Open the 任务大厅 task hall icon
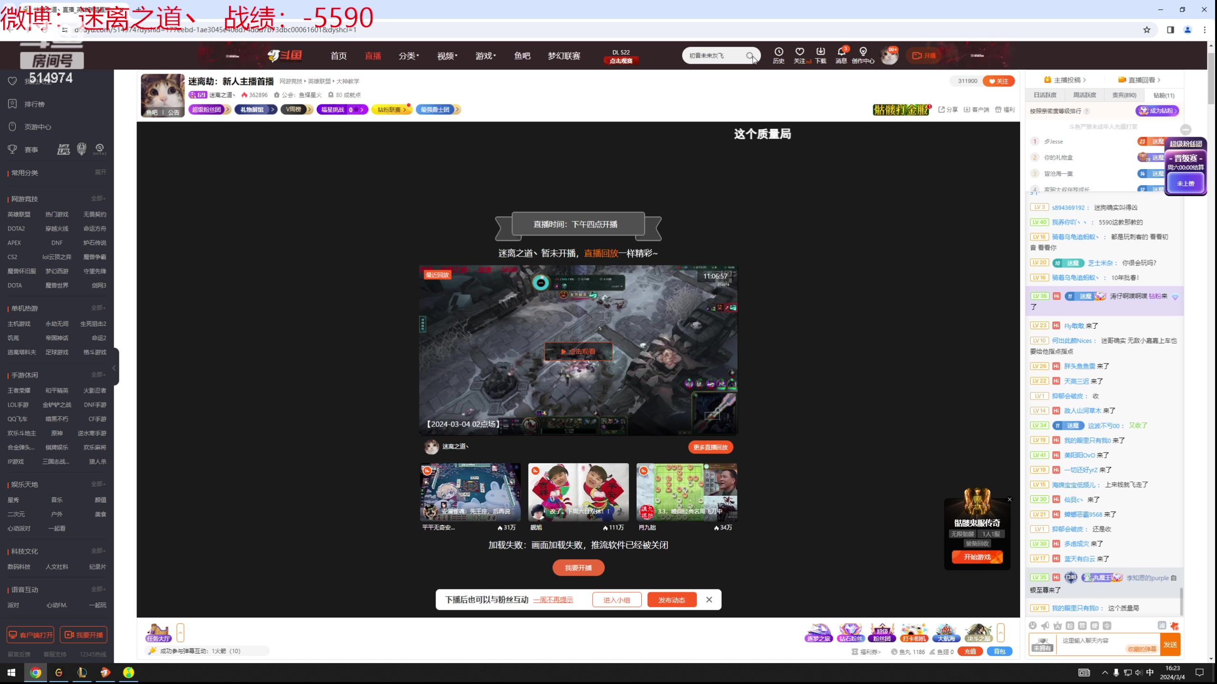This screenshot has height=684, width=1217. pyautogui.click(x=158, y=633)
